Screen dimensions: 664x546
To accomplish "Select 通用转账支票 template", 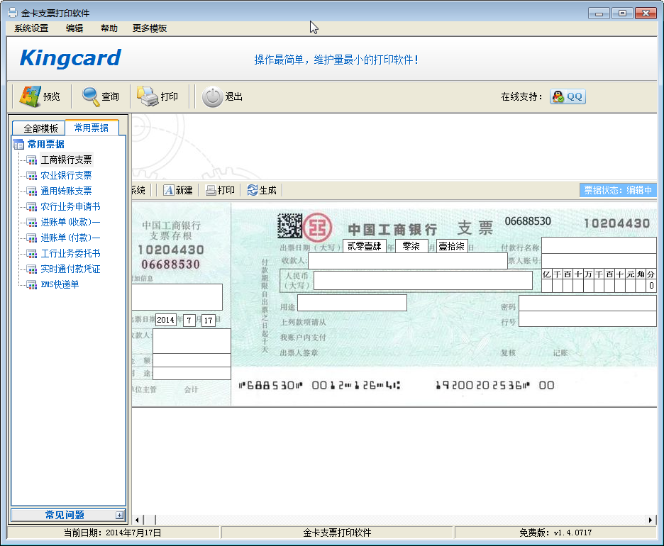I will (66, 191).
